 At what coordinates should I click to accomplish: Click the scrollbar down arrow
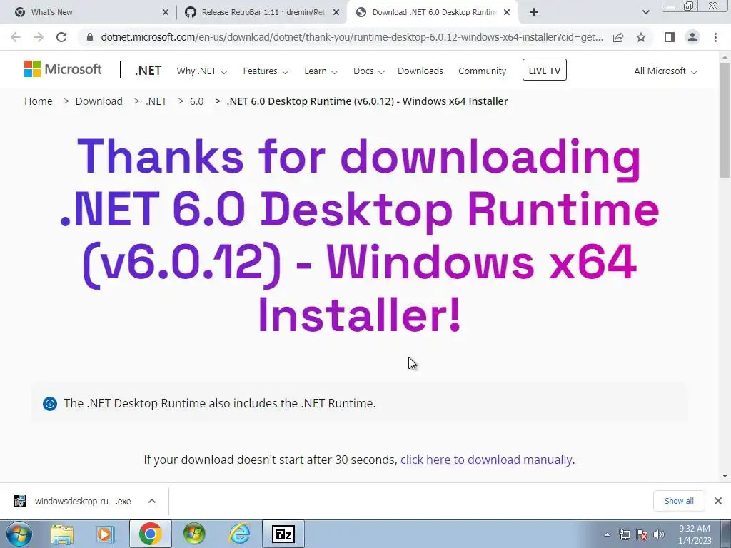point(725,476)
